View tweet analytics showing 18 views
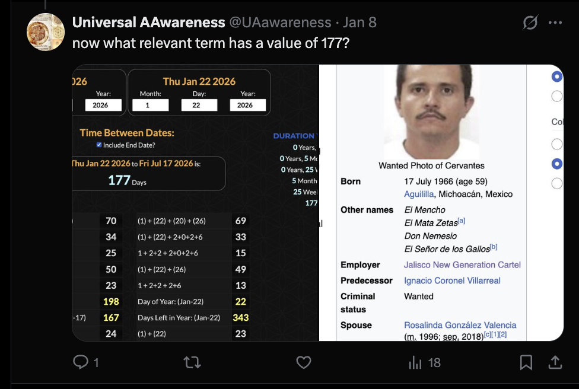Viewport: 579px width, 389px height. click(425, 362)
